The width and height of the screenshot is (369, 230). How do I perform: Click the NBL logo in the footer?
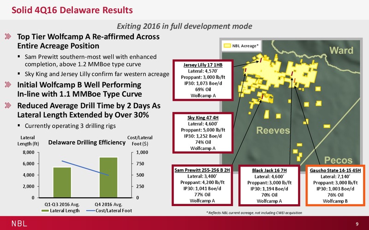[x=19, y=224]
